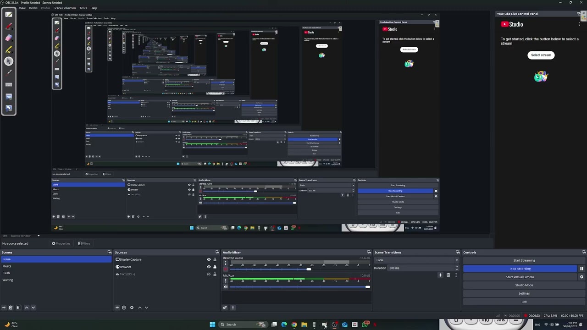Toggle lock on Display Capture source
This screenshot has width=587, height=330.
pyautogui.click(x=215, y=259)
